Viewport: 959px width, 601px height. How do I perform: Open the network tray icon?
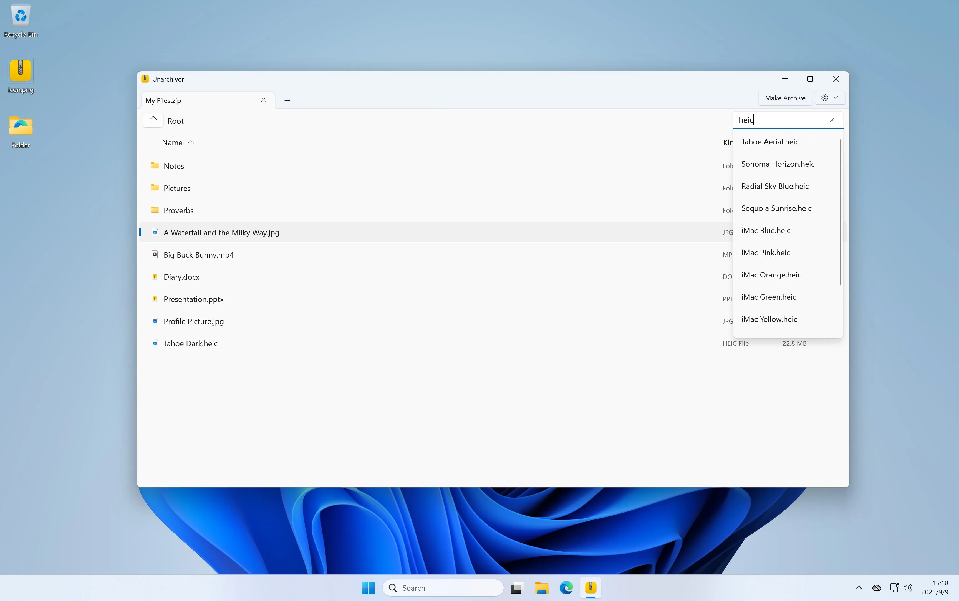[x=894, y=588]
